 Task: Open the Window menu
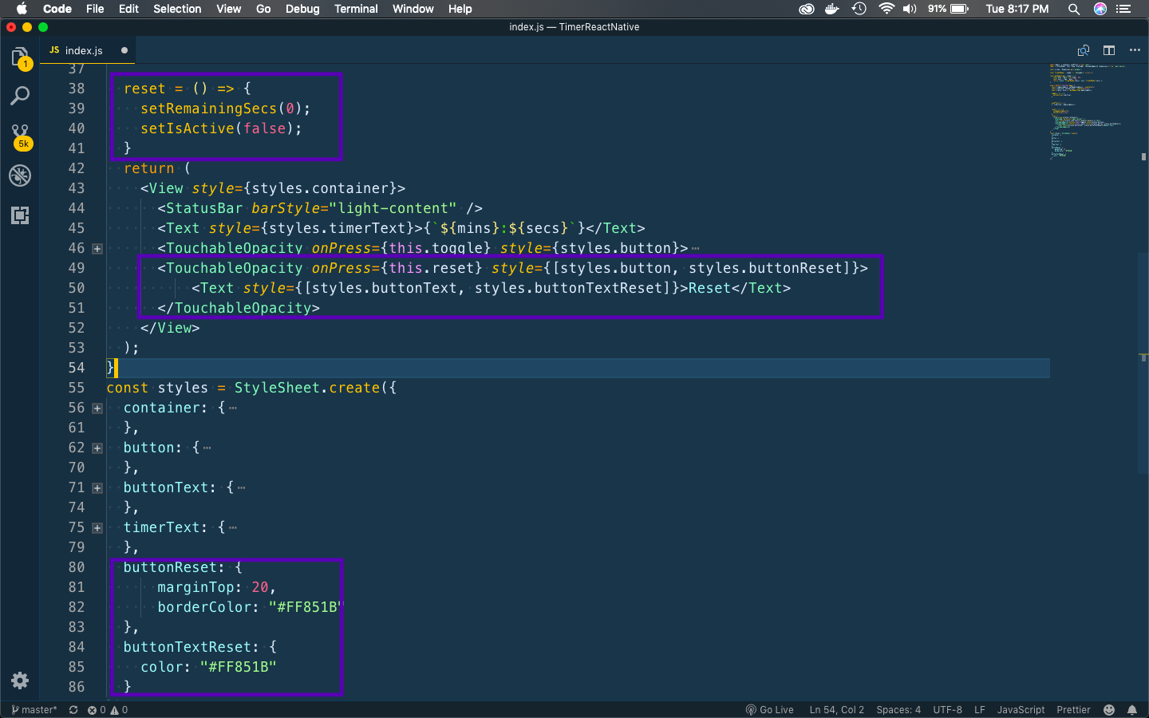(413, 9)
